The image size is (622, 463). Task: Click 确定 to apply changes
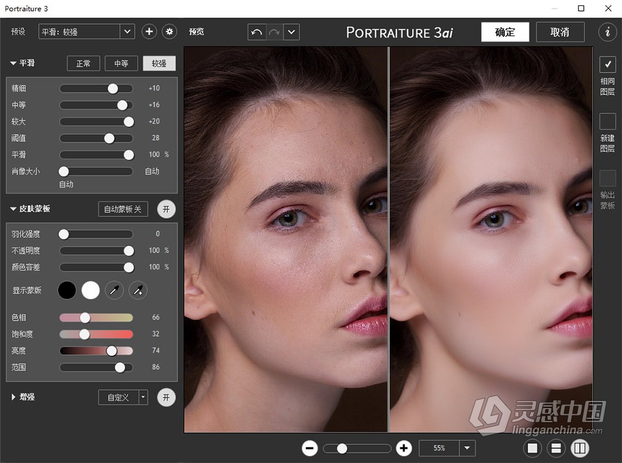point(505,31)
